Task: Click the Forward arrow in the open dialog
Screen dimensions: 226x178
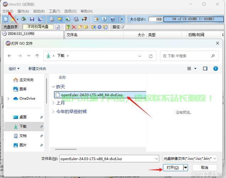Action: (20, 56)
